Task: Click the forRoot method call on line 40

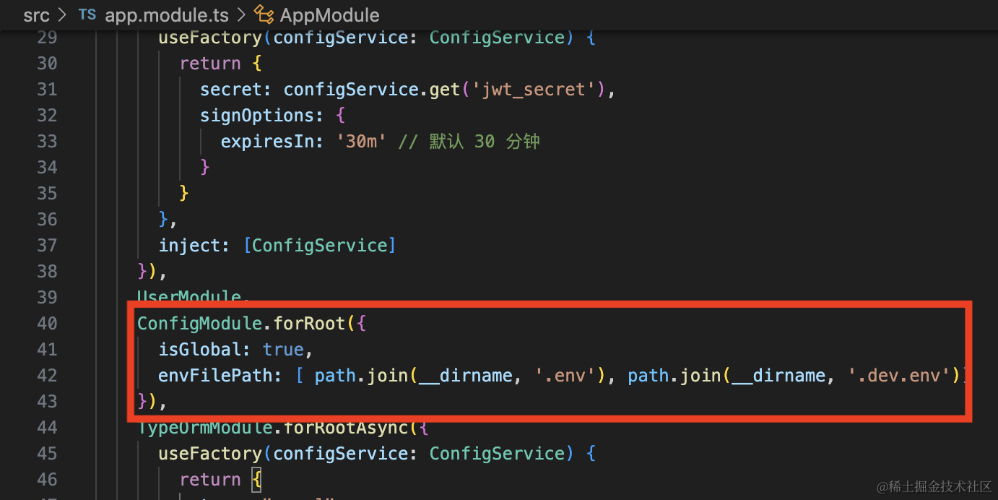Action: 310,324
